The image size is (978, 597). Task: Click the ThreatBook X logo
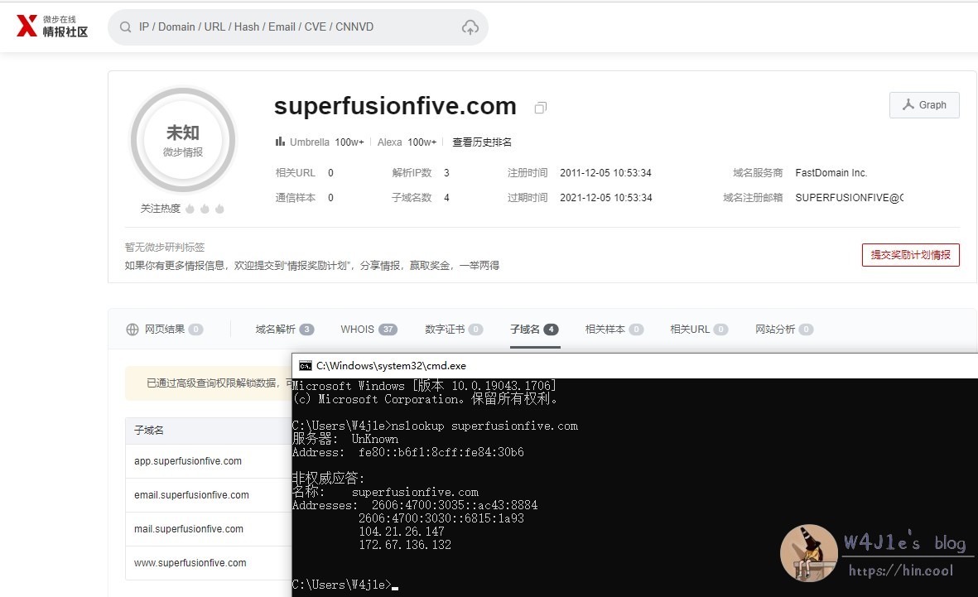pos(26,26)
